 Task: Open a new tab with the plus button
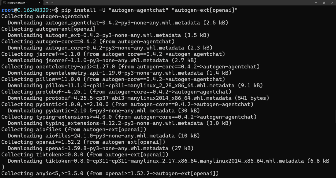click(x=47, y=3)
